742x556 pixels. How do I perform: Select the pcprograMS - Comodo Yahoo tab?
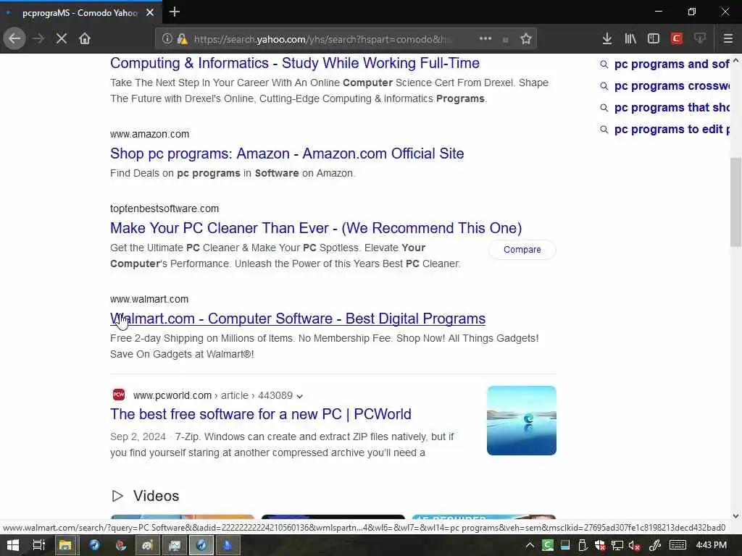[x=81, y=13]
